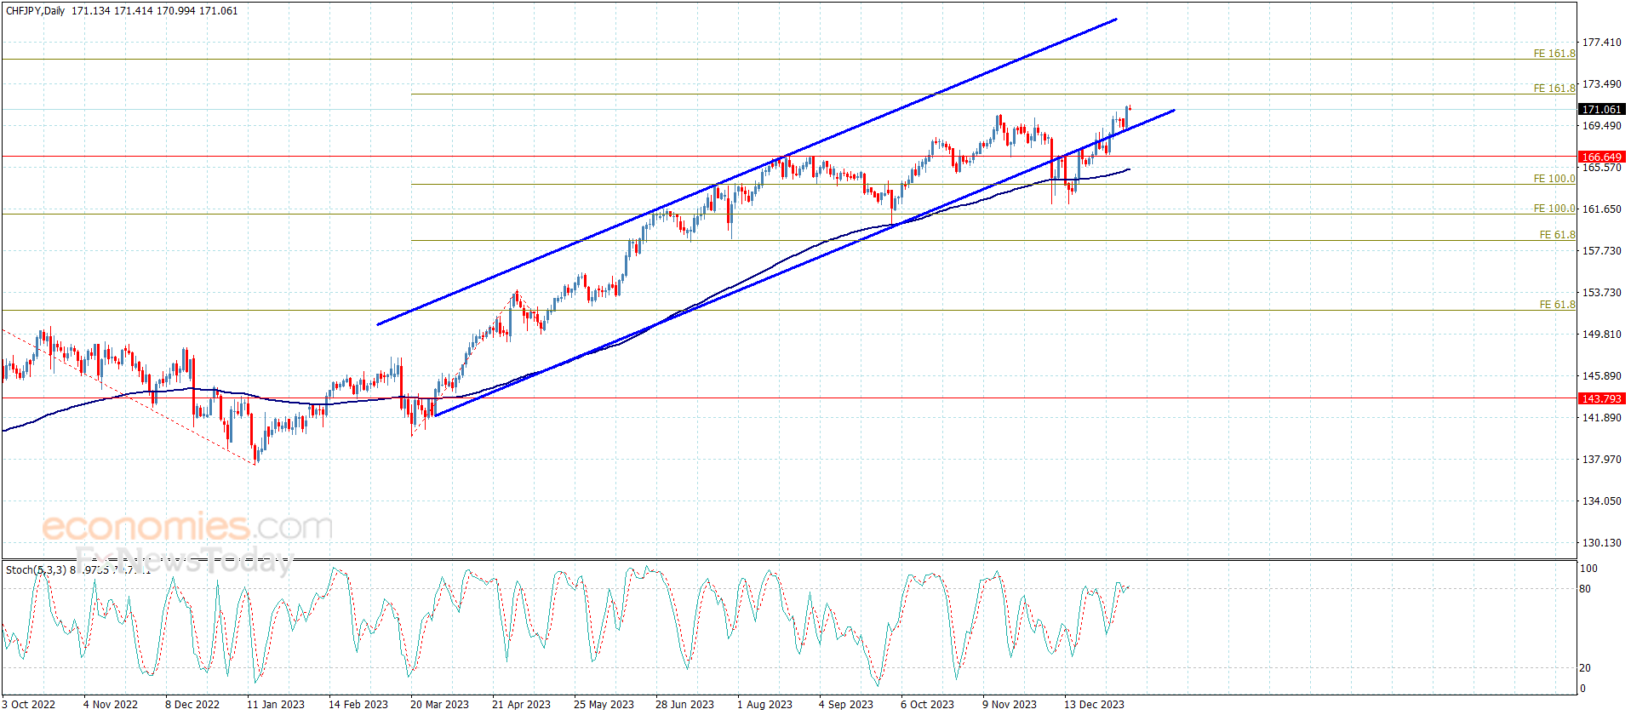The width and height of the screenshot is (1631, 715).
Task: Click the red 166.649 level tag
Action: pos(1601,157)
